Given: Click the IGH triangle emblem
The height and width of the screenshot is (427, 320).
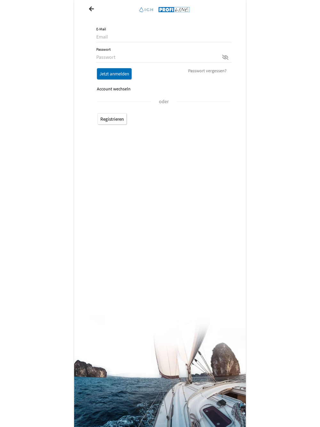Looking at the screenshot, I should click(x=141, y=10).
